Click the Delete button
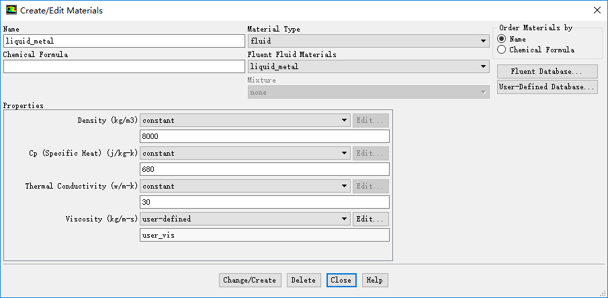 [x=304, y=280]
